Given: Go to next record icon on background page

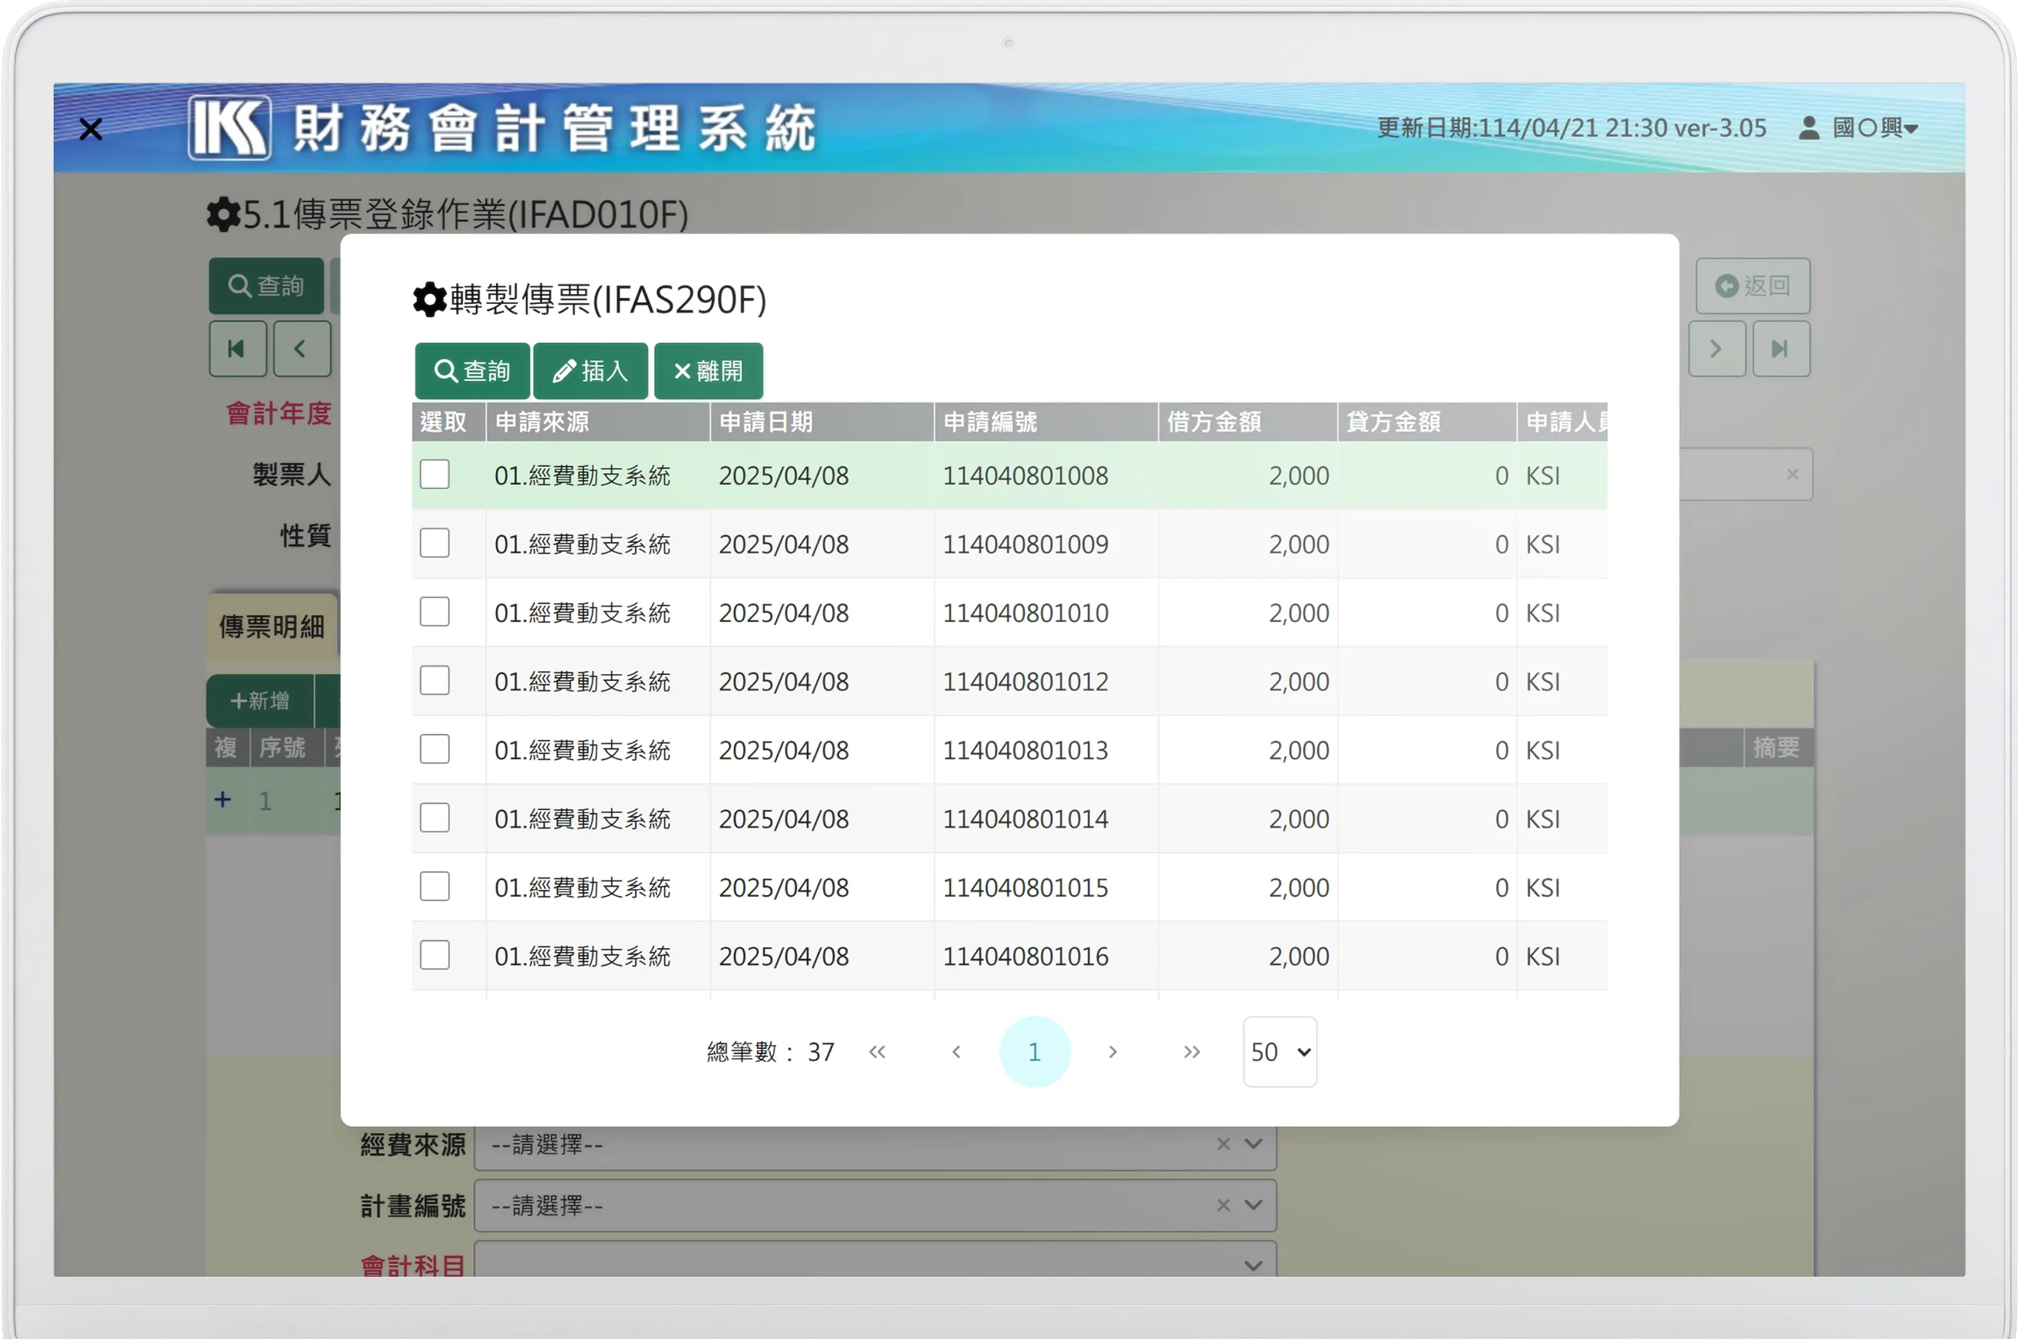Looking at the screenshot, I should (1717, 349).
